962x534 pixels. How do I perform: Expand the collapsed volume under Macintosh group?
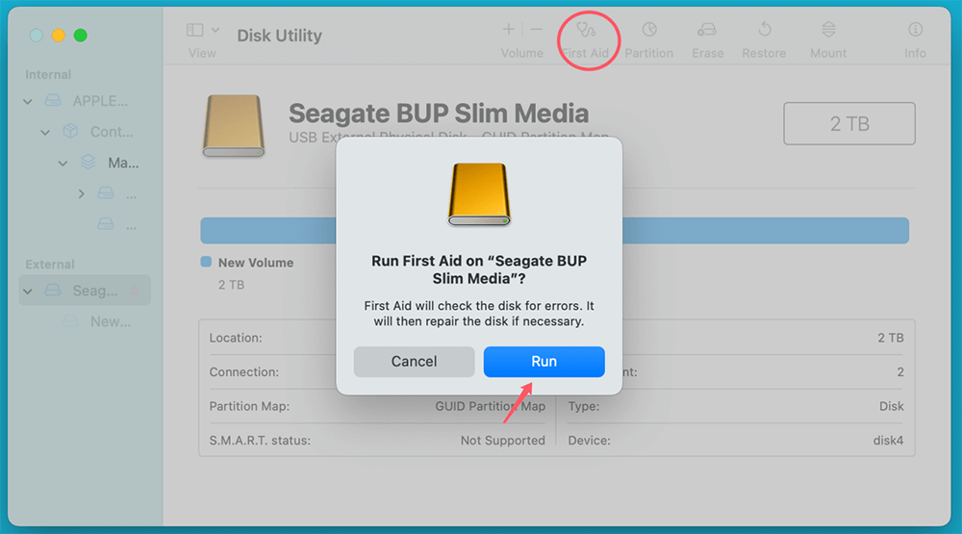coord(81,194)
